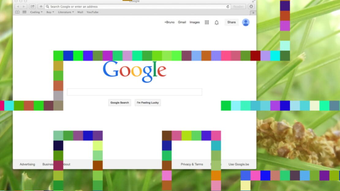Open the notifications bell icon
This screenshot has width=340, height=191.
pyautogui.click(x=216, y=22)
